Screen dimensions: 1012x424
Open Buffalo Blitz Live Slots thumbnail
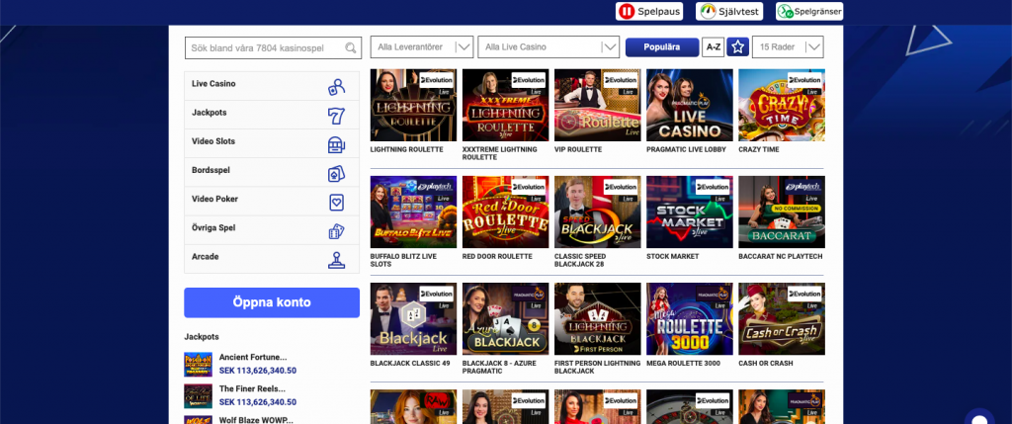click(414, 212)
